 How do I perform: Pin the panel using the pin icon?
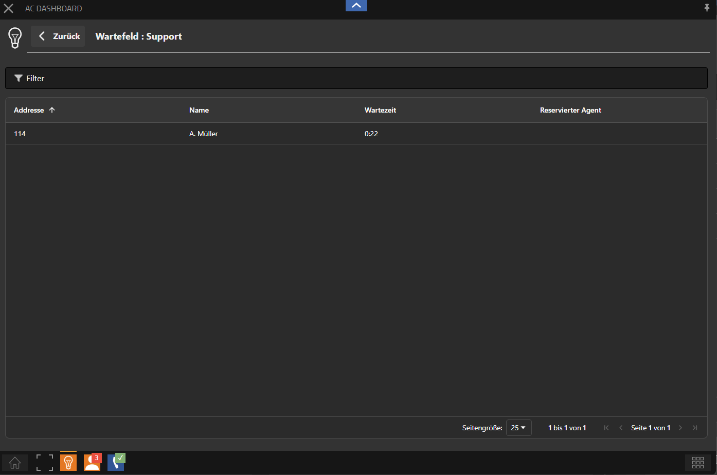[x=707, y=8]
